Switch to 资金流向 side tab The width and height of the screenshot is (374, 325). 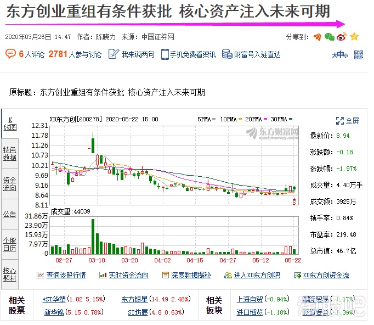pos(9,184)
